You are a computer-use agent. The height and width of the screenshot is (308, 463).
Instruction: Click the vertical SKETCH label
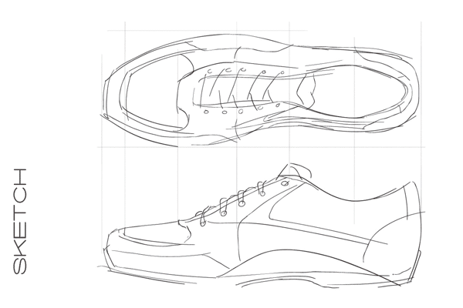tap(20, 221)
